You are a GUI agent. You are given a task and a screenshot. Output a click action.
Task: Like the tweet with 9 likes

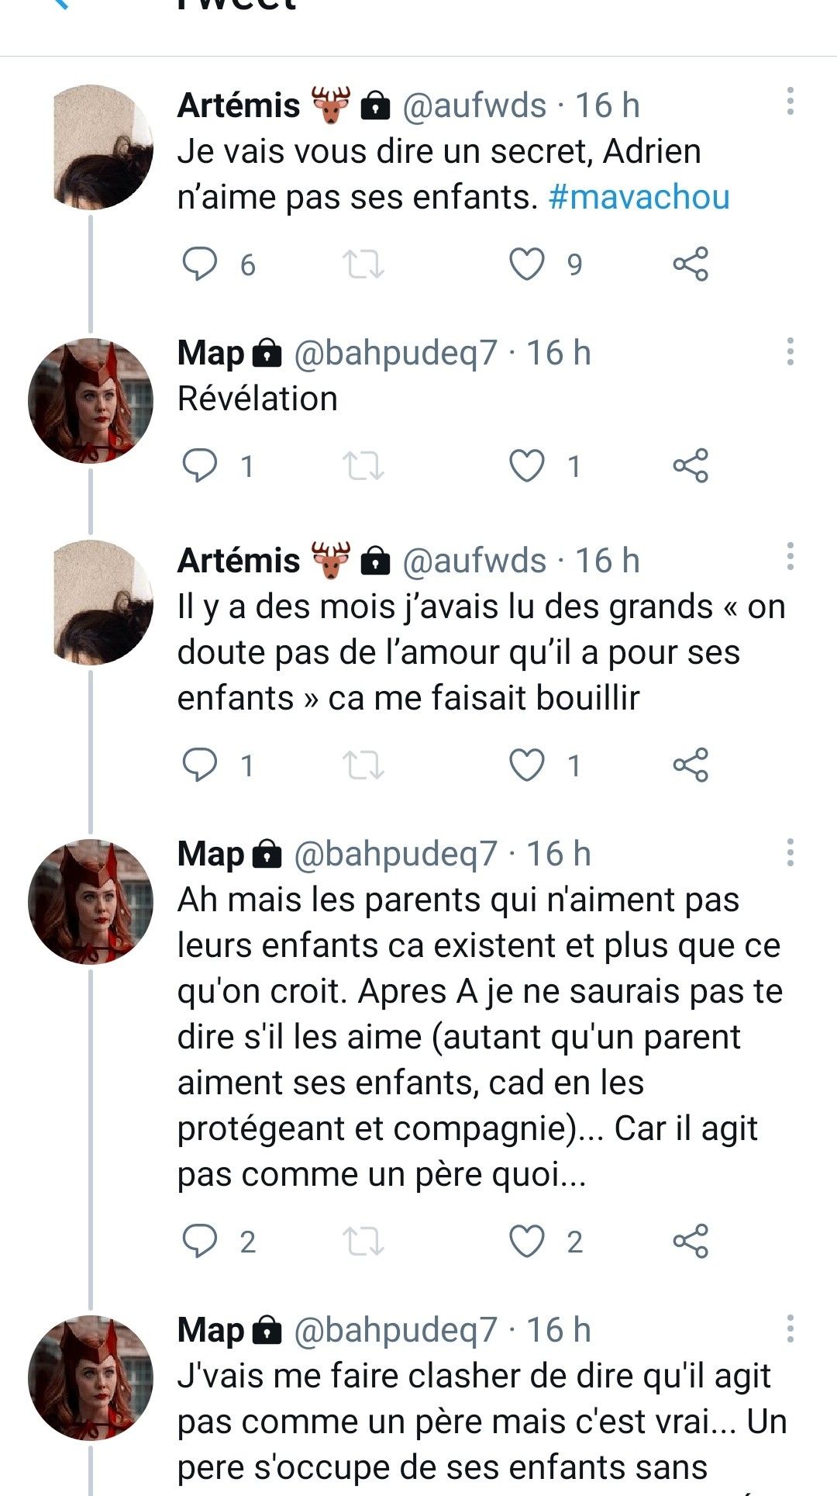pyautogui.click(x=526, y=264)
